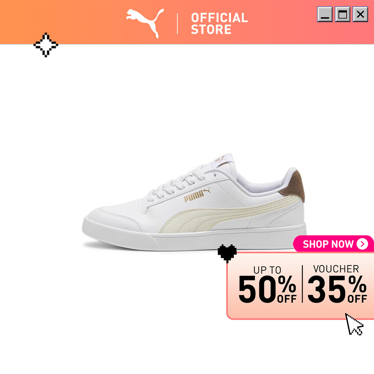Click the orange gradient header banner
Image resolution: width=374 pixels, height=374 pixels.
tap(187, 22)
